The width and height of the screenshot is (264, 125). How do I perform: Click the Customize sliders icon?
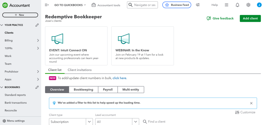click(x=237, y=112)
